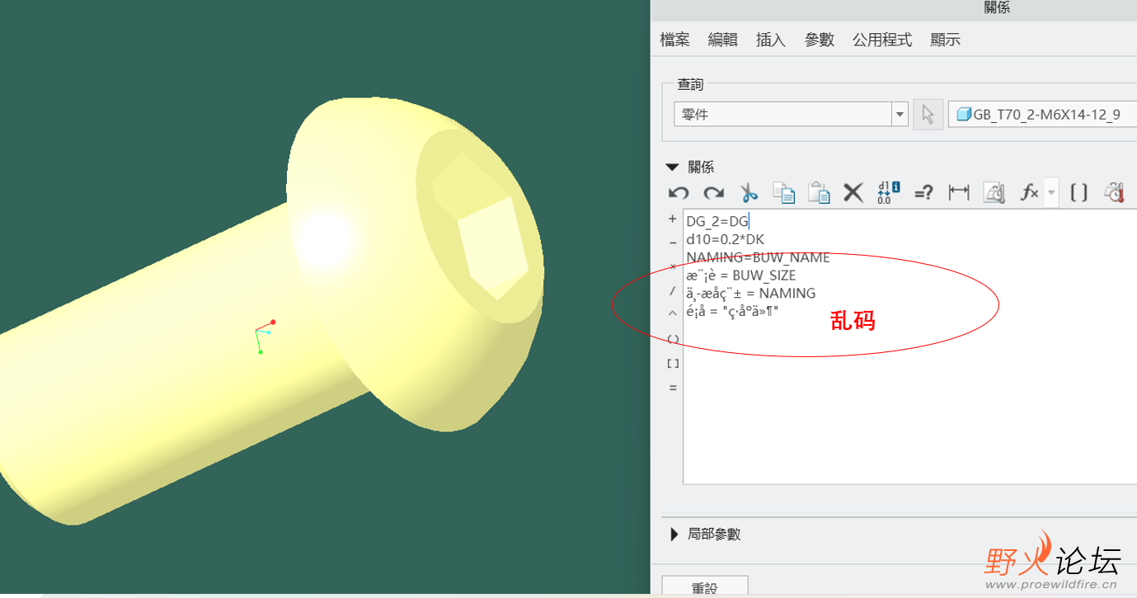Paste text into relations editor

pyautogui.click(x=819, y=193)
